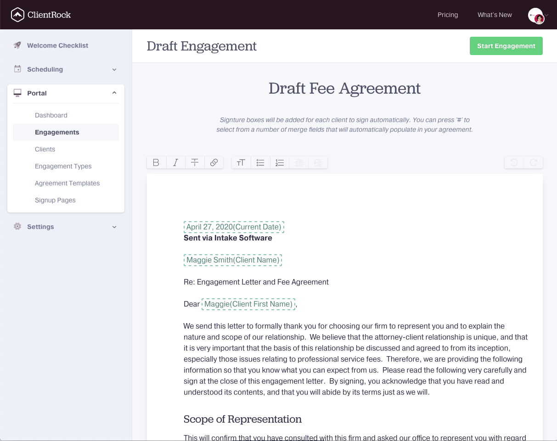Open the Pricing page
This screenshot has width=557, height=441.
pos(448,15)
